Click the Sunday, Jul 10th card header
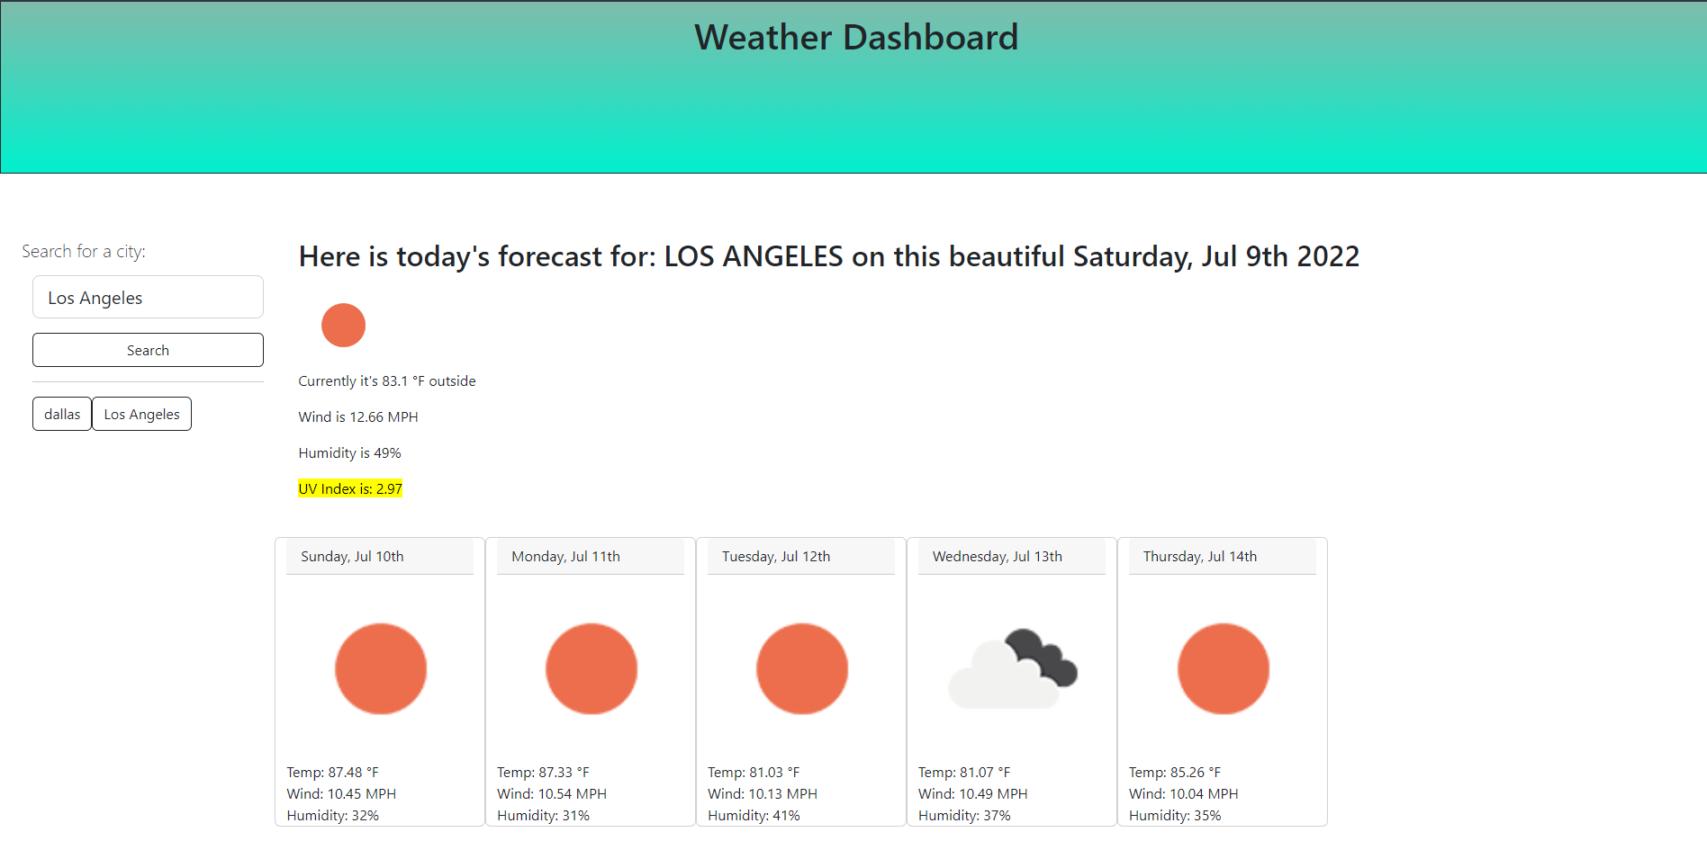The image size is (1707, 841). point(380,556)
